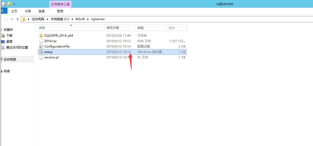Viewport: 313px width, 146px height.
Task: Click BtSoft in the address bar path
Action: (80, 19)
